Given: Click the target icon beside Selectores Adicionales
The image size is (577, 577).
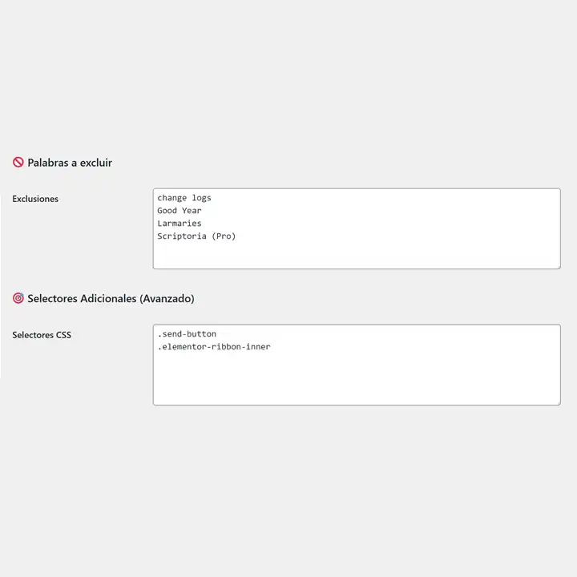Looking at the screenshot, I should point(18,299).
